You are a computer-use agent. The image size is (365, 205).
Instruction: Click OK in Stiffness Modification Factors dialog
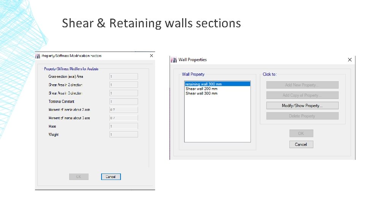pos(79,177)
